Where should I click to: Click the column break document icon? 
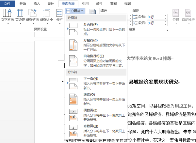click(x=73, y=45)
